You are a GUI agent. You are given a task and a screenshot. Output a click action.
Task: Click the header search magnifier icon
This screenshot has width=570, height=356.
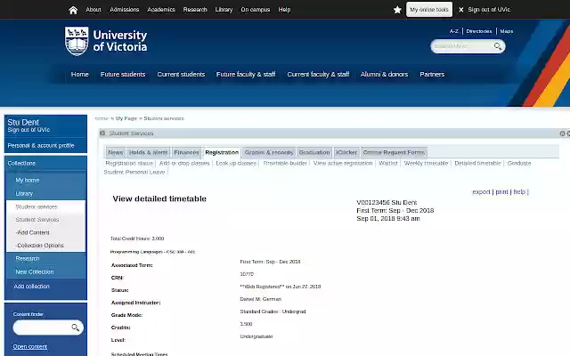(x=498, y=46)
